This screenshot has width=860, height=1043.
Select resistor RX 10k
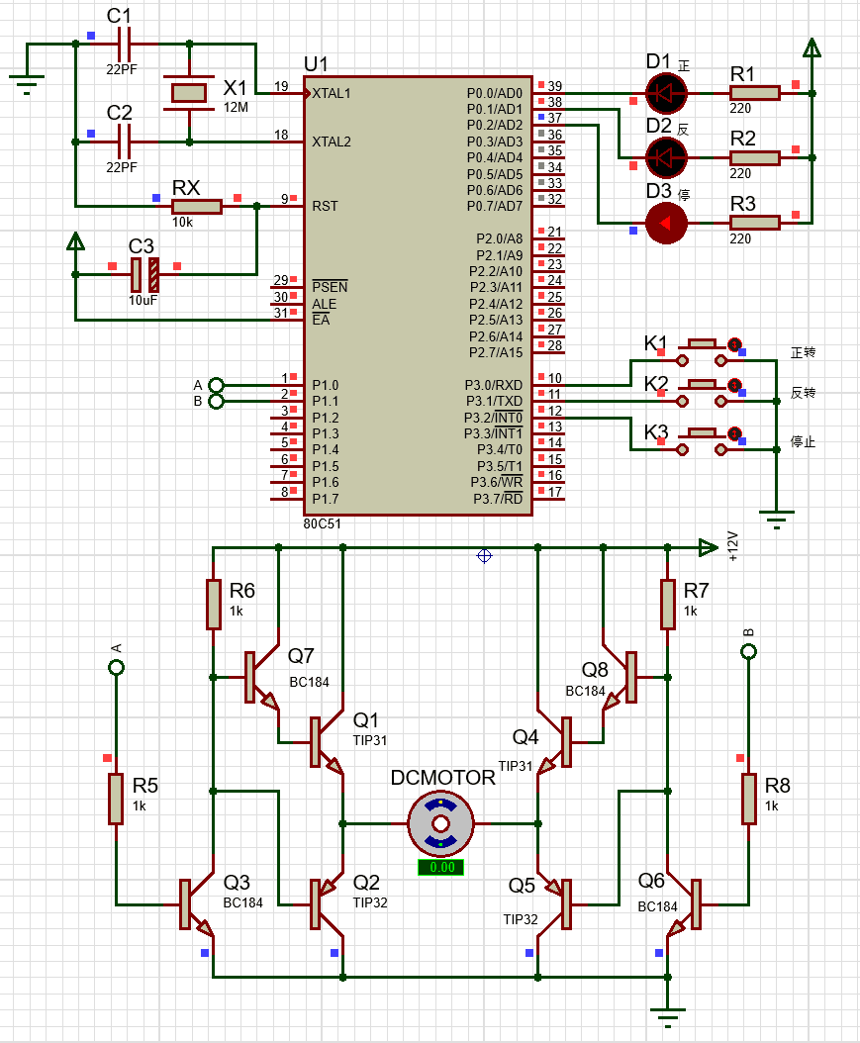tap(196, 206)
